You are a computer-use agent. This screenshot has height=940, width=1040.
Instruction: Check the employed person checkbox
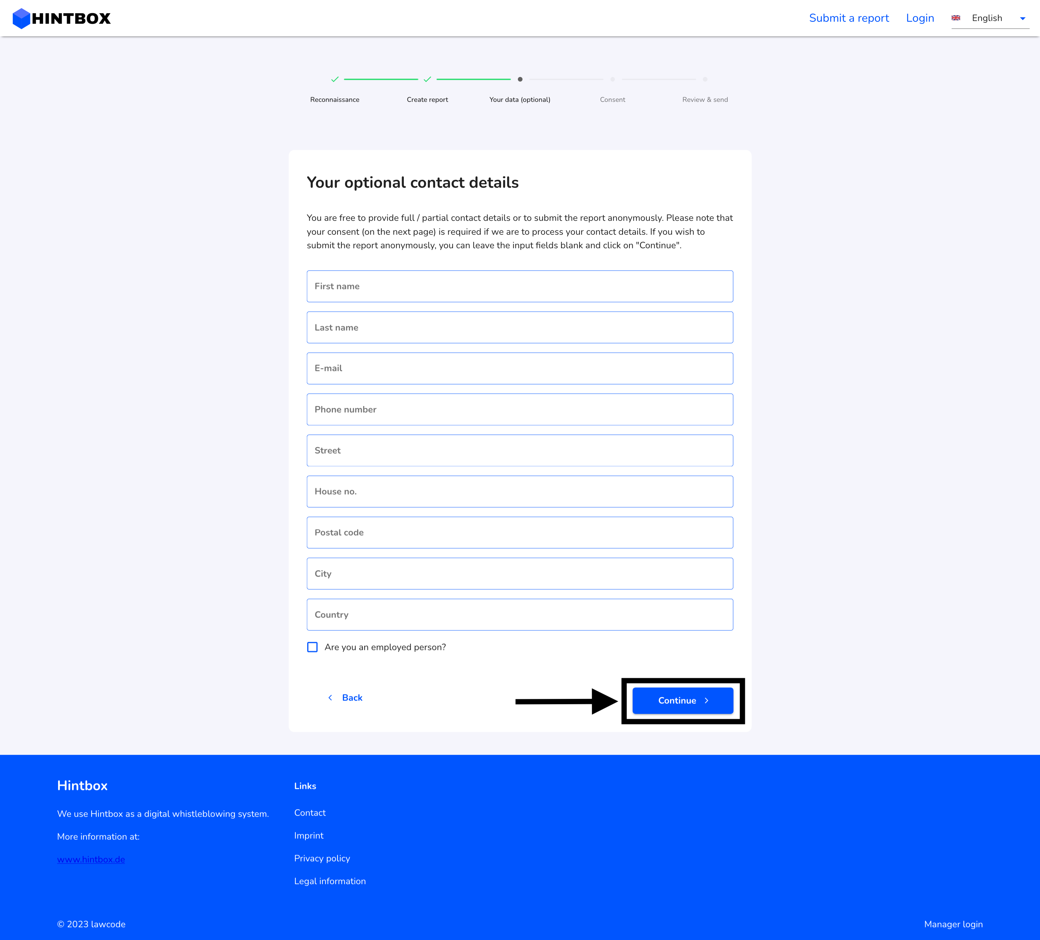click(x=313, y=647)
